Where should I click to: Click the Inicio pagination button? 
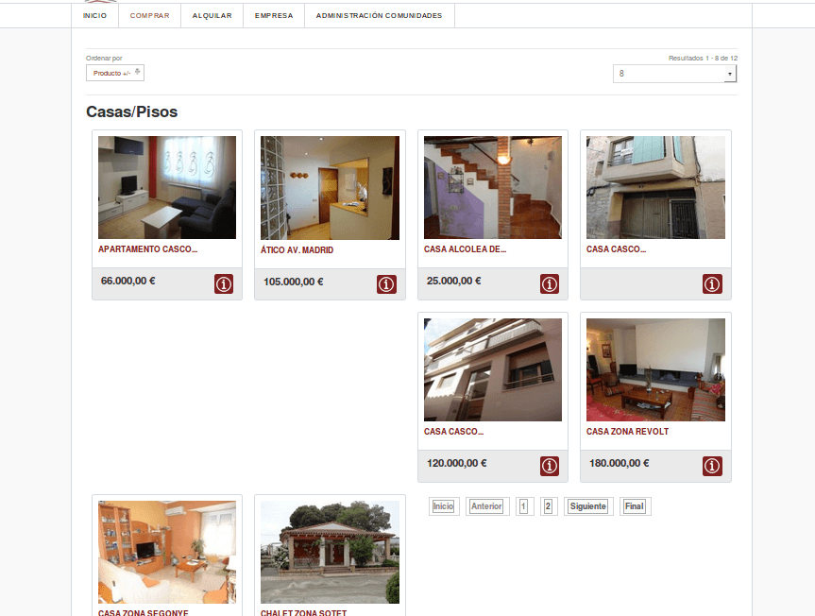click(444, 506)
